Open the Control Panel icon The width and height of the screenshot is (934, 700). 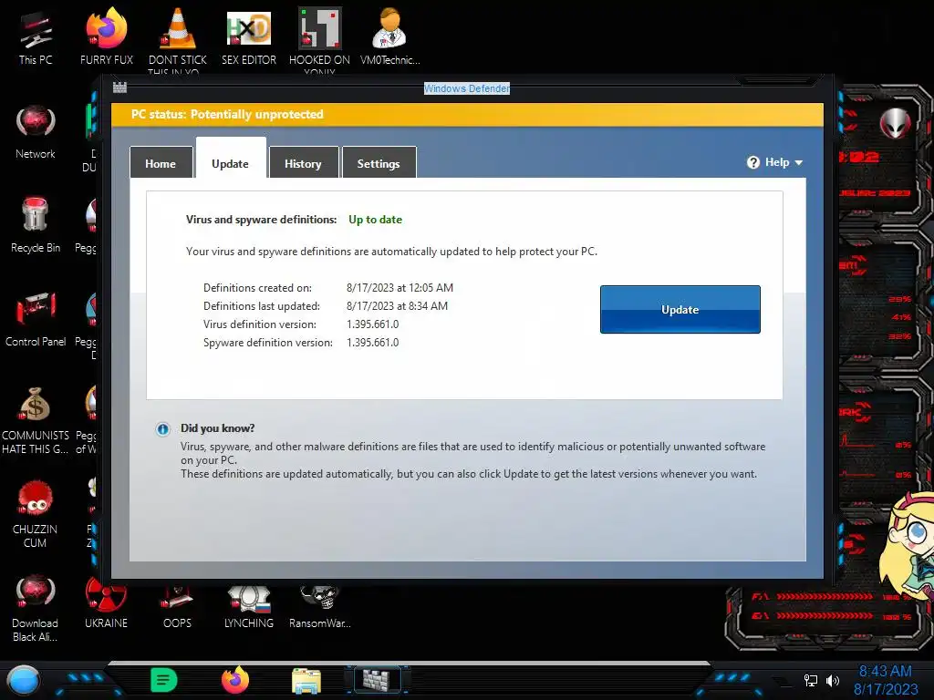36,319
